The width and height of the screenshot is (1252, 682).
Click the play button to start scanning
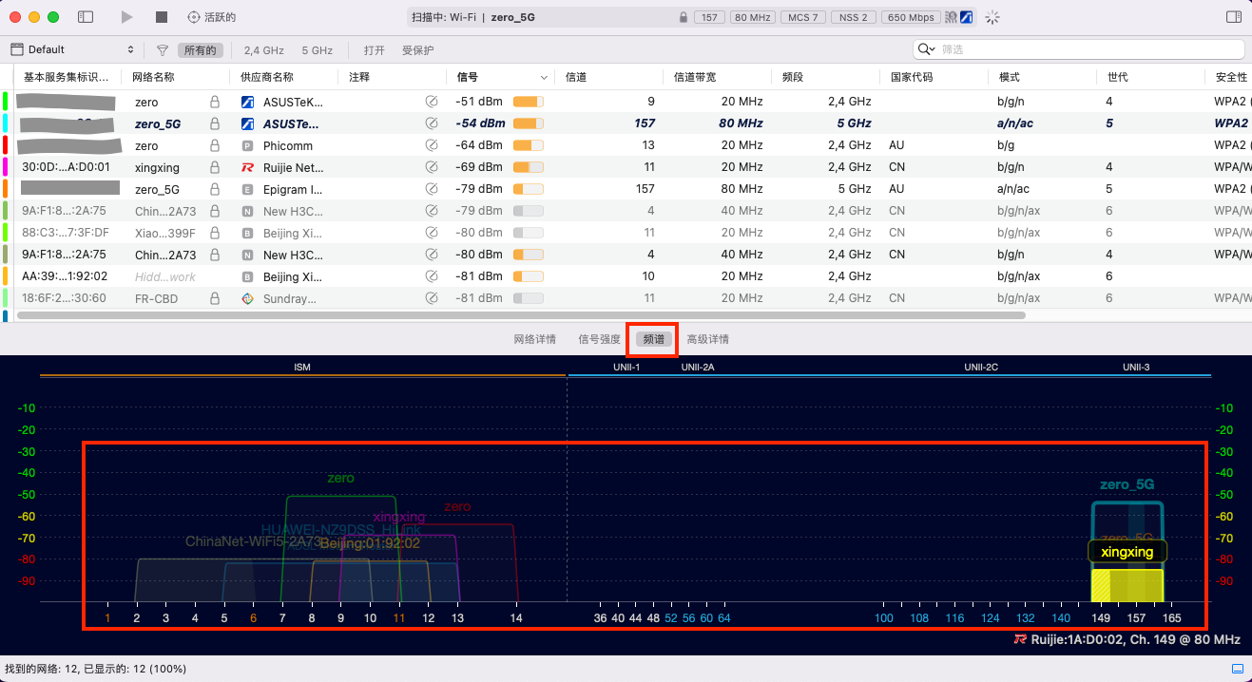(x=127, y=17)
